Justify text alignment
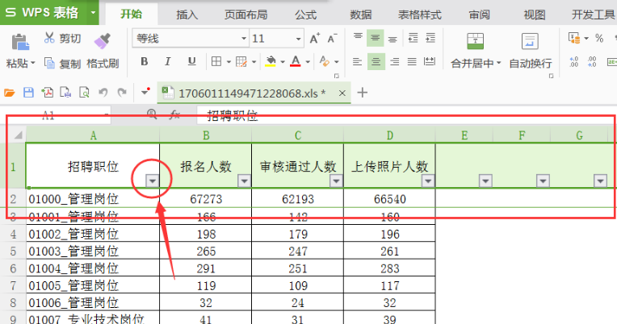Image resolution: width=617 pixels, height=324 pixels. 412,62
